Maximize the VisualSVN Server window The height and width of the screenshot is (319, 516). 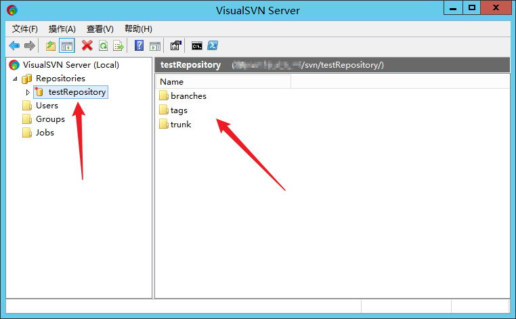tap(472, 8)
